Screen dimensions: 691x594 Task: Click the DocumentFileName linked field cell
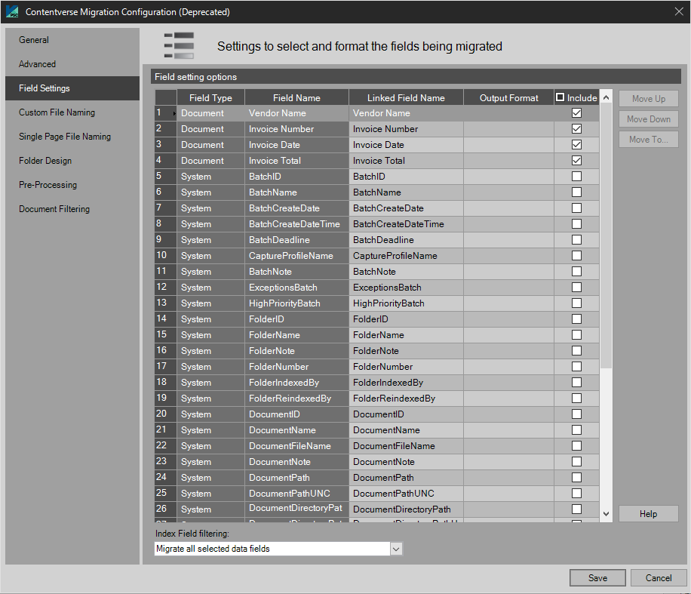(406, 446)
